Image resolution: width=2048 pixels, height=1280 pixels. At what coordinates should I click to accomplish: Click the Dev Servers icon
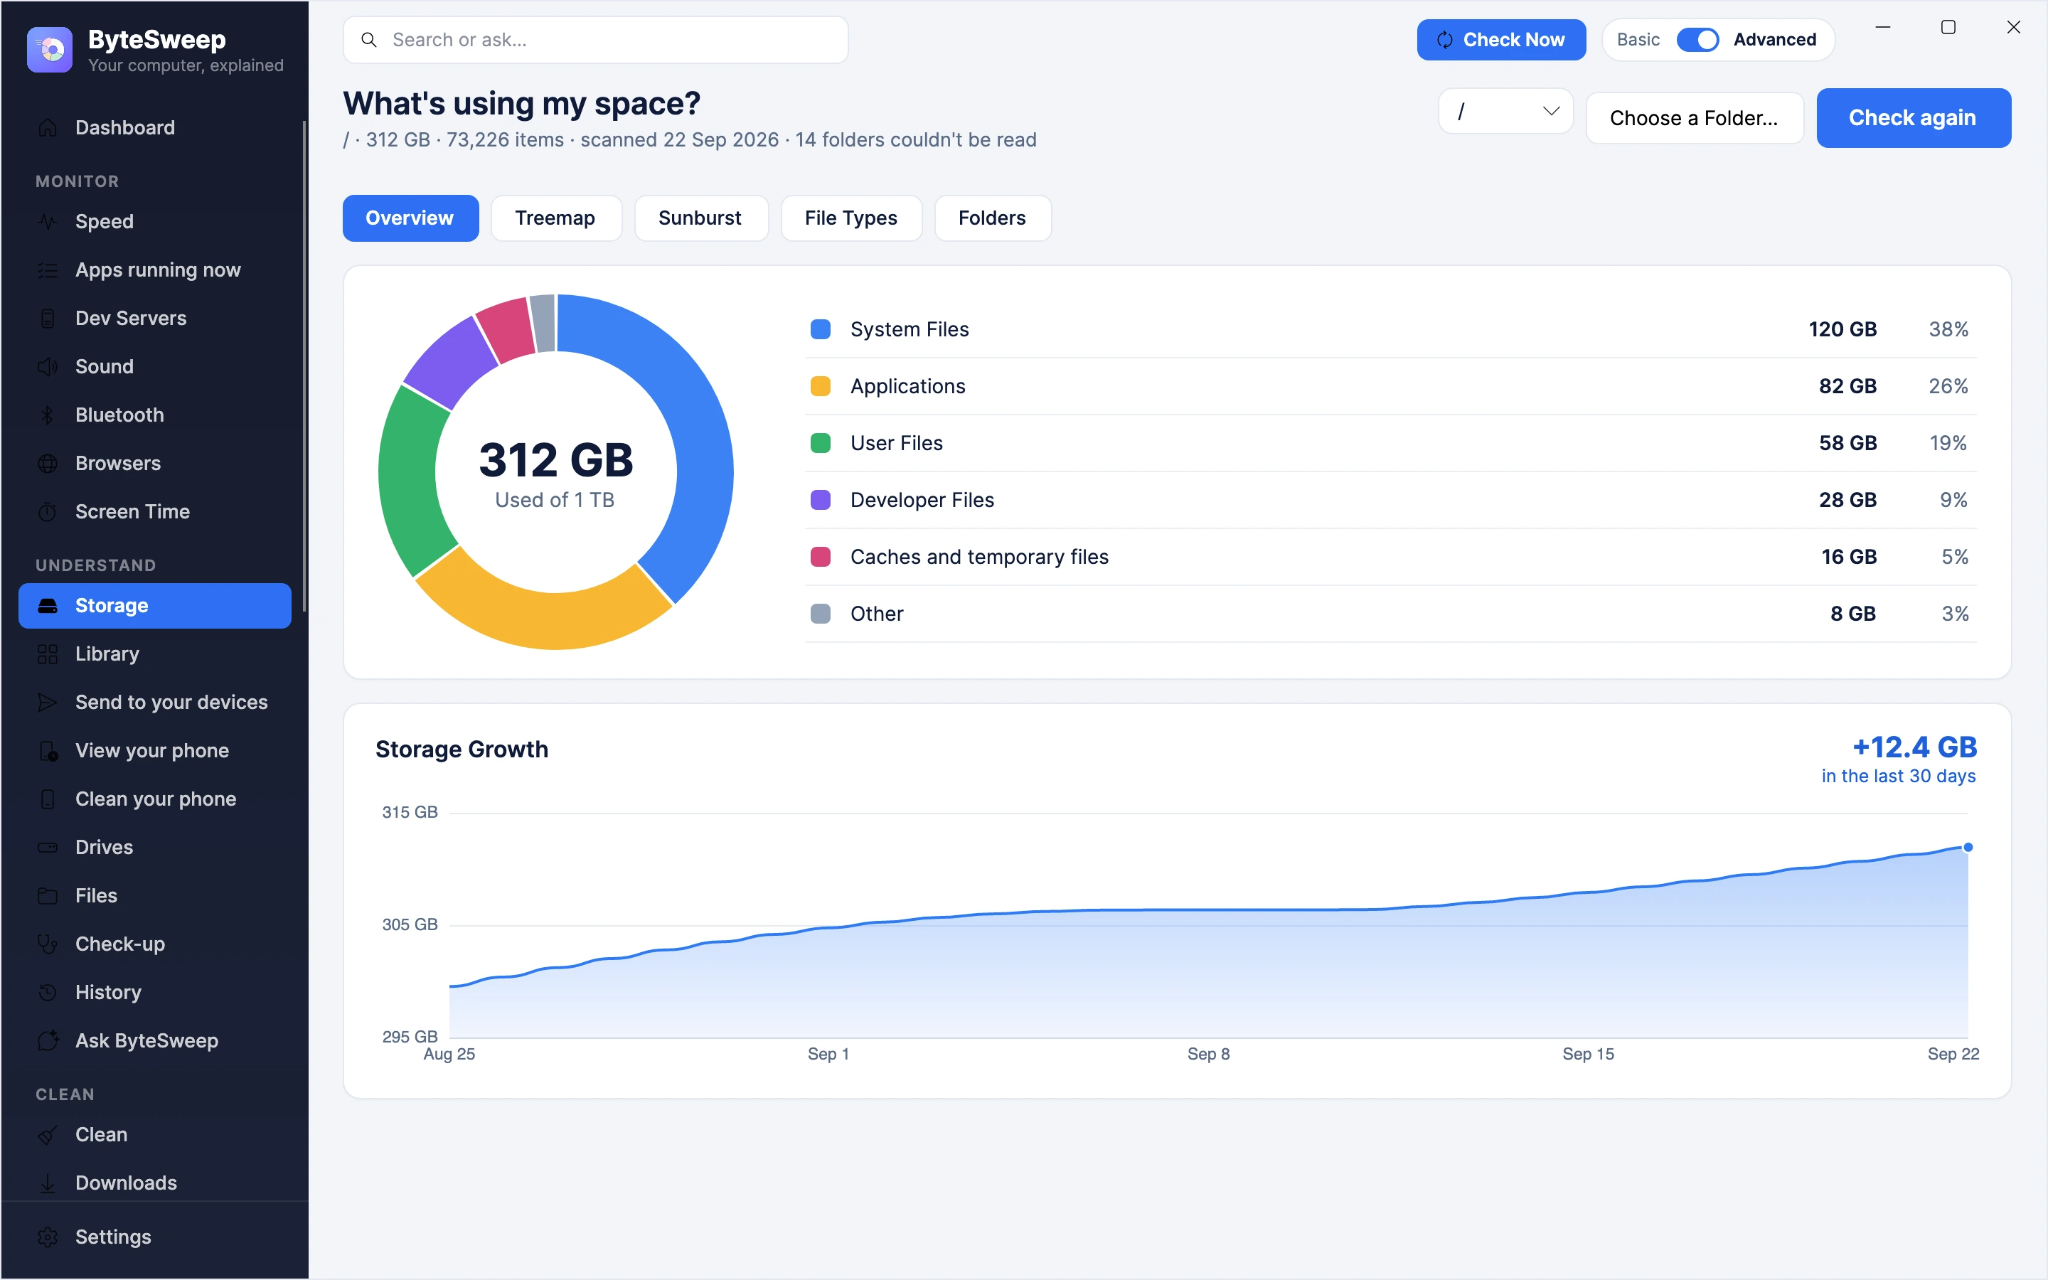point(48,319)
